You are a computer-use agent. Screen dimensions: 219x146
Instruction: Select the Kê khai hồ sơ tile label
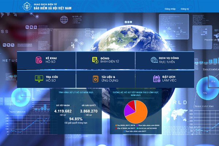pyautogui.click(x=51, y=60)
